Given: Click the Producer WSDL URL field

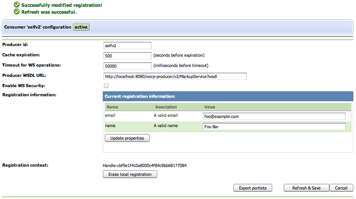Looking at the screenshot, I should 175,76.
